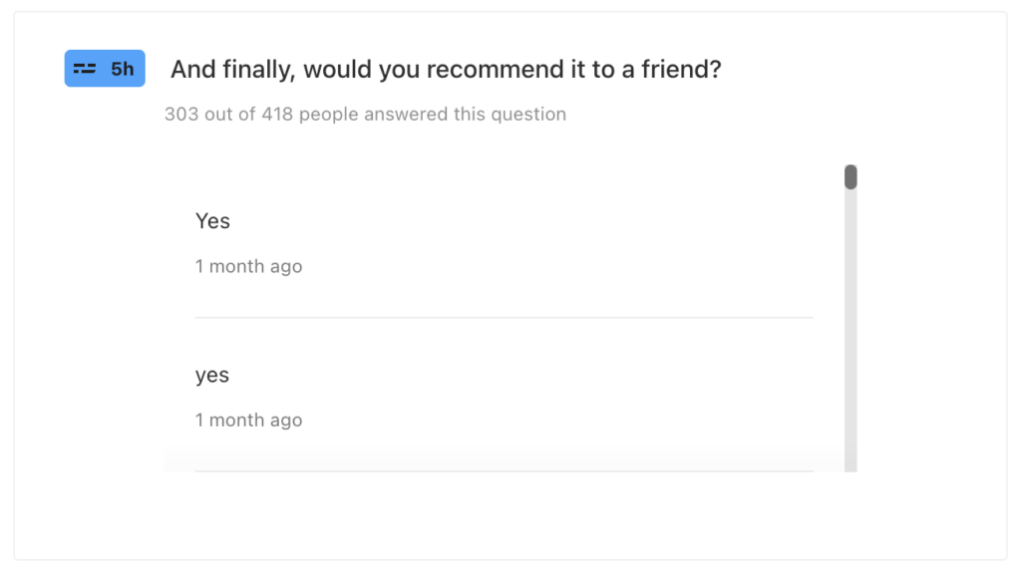Click the short-text question type icon
The width and height of the screenshot is (1021, 570).
click(x=85, y=69)
